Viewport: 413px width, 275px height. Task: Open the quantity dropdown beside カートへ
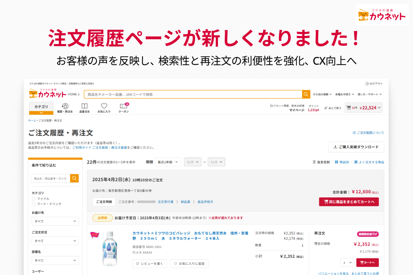[347, 262]
